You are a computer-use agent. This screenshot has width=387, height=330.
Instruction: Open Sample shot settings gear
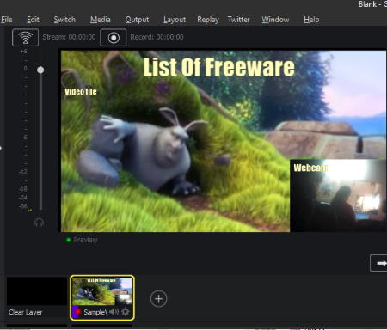click(x=126, y=312)
